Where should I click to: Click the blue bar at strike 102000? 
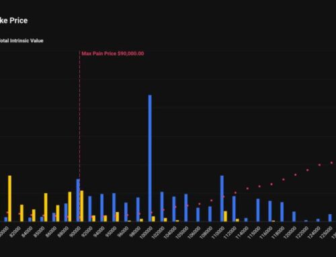pyautogui.click(x=162, y=207)
